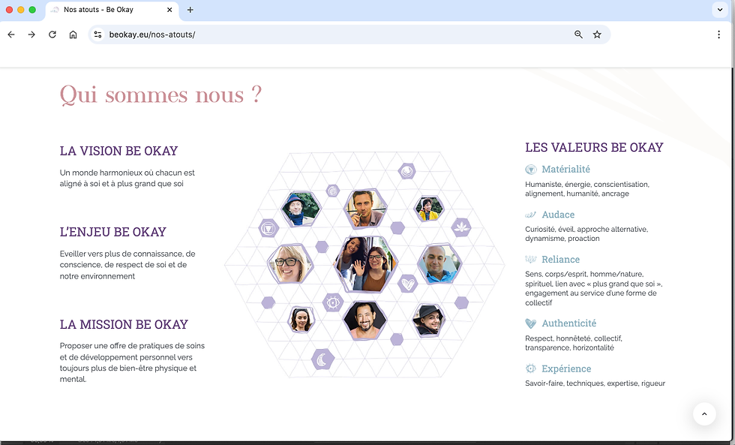Click the Matérialité value title
The height and width of the screenshot is (445, 735).
coord(565,170)
